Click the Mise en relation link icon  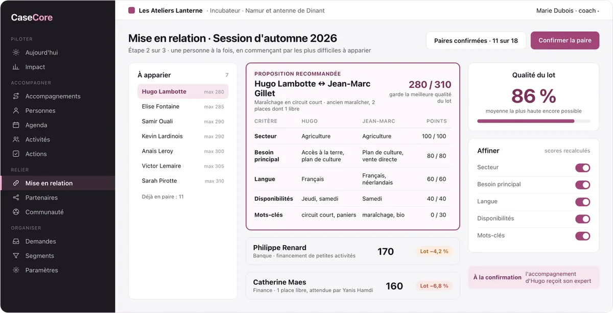16,183
